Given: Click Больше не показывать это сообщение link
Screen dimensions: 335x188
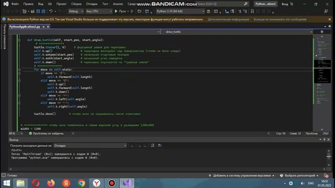Looking at the screenshot, I should (x=280, y=19).
